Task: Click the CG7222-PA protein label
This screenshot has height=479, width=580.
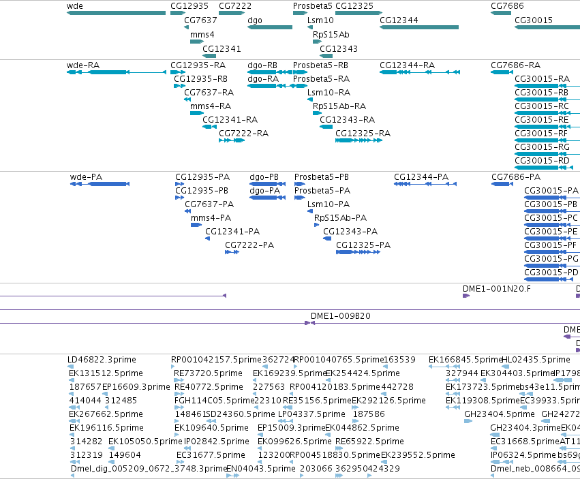Action: 249,245
